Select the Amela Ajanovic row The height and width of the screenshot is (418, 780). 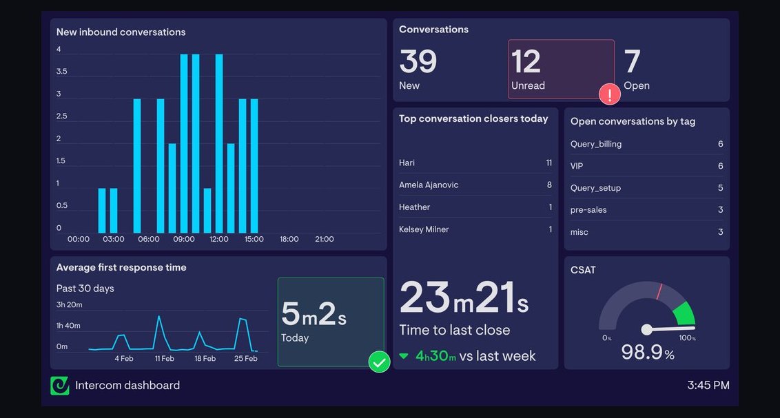pyautogui.click(x=475, y=185)
